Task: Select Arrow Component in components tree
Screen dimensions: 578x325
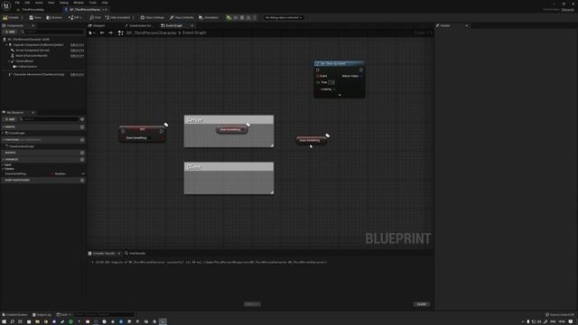Action: [33, 51]
